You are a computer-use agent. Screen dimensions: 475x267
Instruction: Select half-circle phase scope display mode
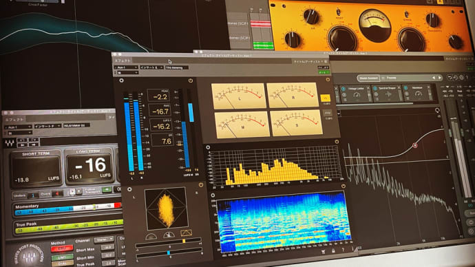click(151, 236)
